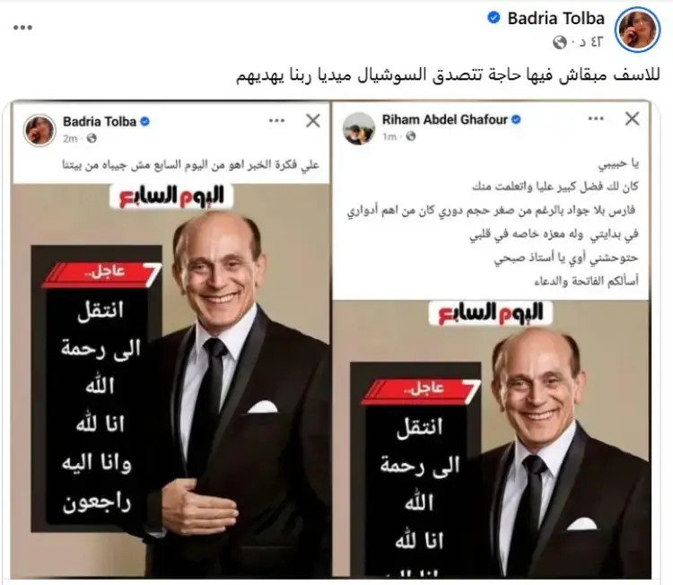Viewport: 673px width, 585px height.
Task: Click the red عاجل banner in the right image
Action: [x=420, y=389]
